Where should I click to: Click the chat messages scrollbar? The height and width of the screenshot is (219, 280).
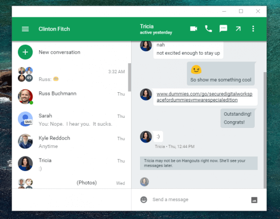pyautogui.click(x=265, y=130)
